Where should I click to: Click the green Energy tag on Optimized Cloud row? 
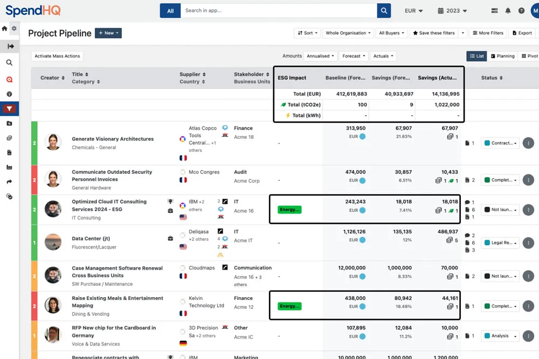coord(289,209)
